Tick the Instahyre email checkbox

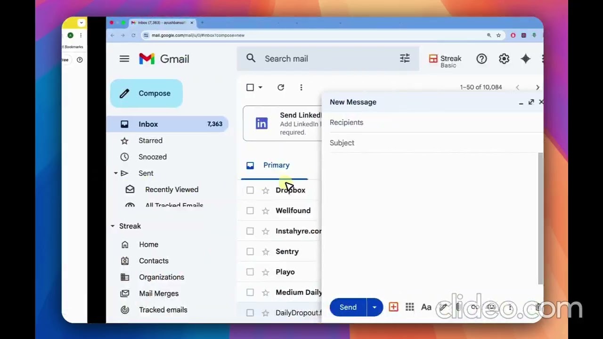(x=250, y=231)
